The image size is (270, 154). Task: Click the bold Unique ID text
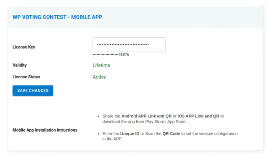click(x=130, y=134)
